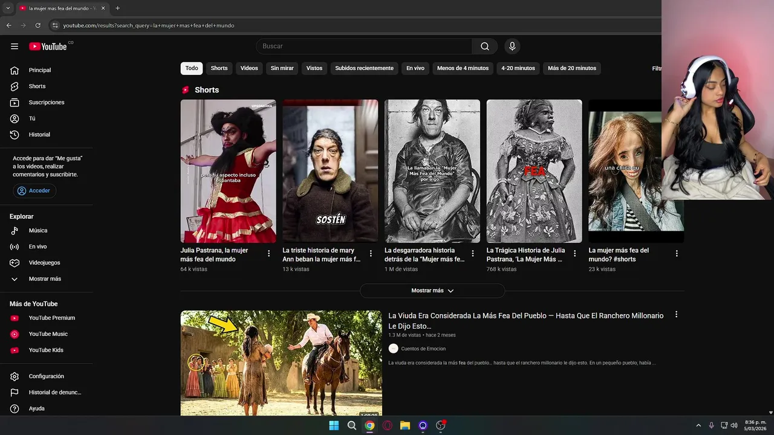Open YouTube Kids link
This screenshot has width=774, height=435.
[47, 350]
